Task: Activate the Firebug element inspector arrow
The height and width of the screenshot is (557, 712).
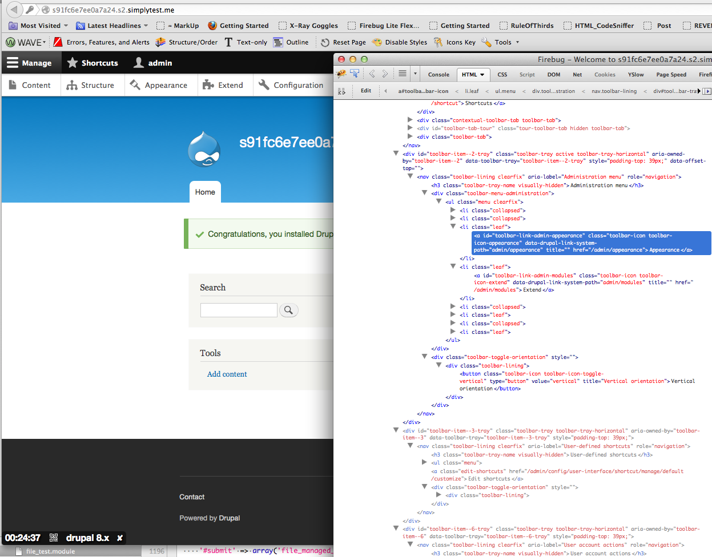Action: (355, 74)
